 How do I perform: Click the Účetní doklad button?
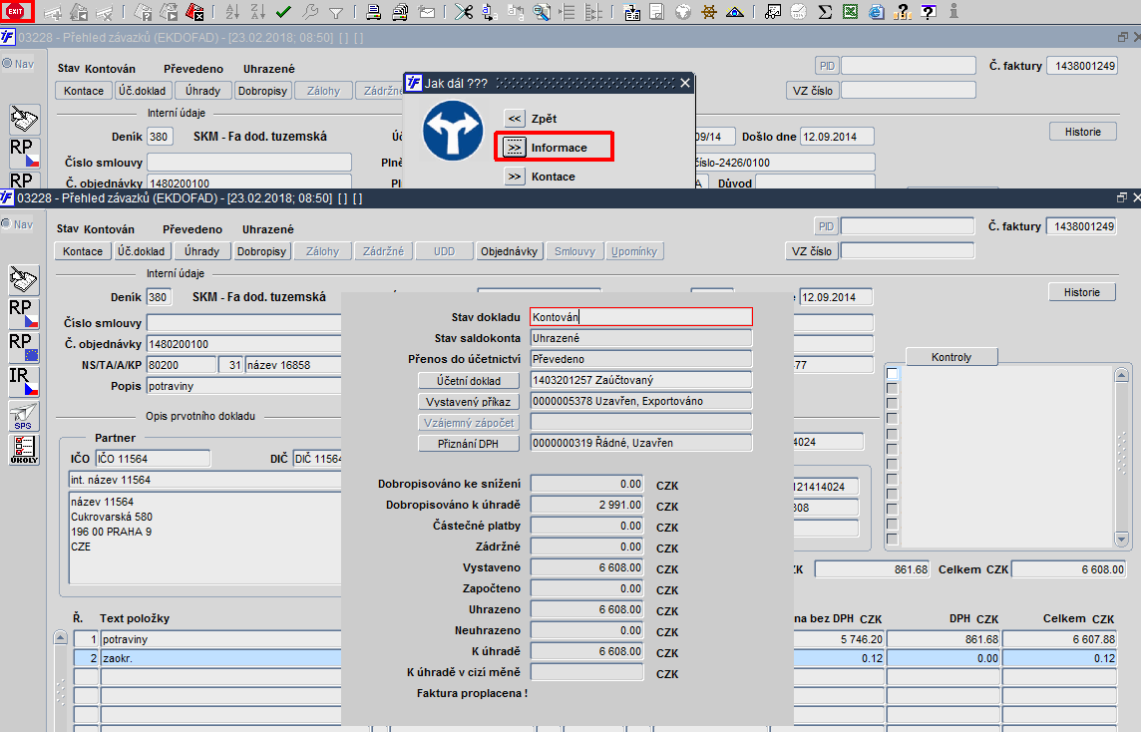click(469, 381)
